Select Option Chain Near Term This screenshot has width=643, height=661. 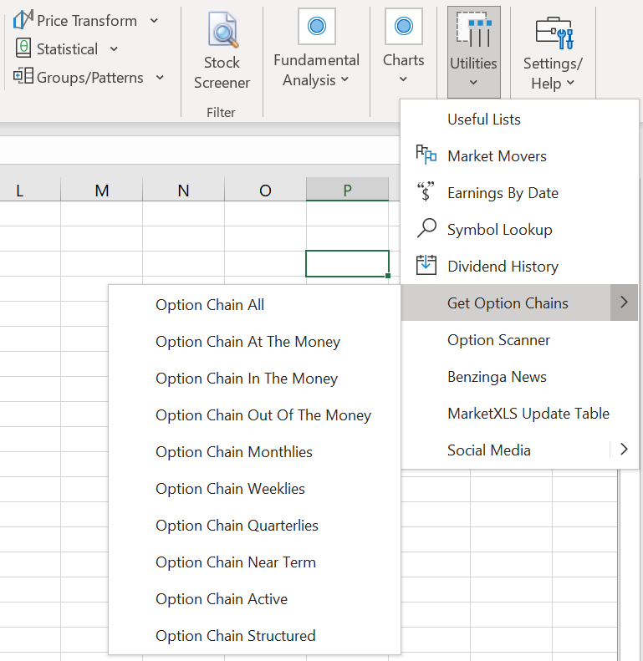click(254, 562)
